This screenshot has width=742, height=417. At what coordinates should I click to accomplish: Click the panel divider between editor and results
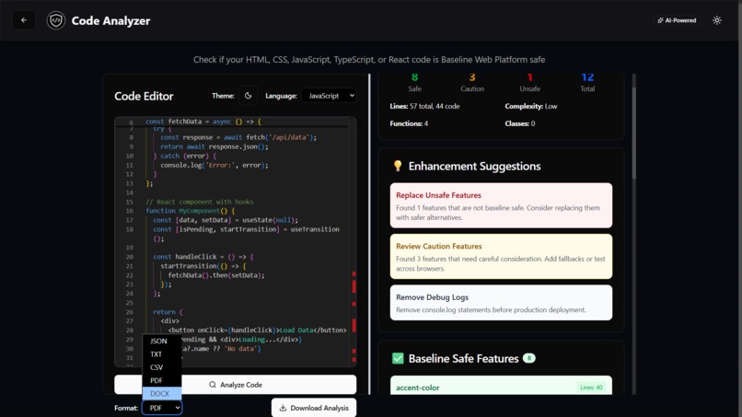point(369,234)
